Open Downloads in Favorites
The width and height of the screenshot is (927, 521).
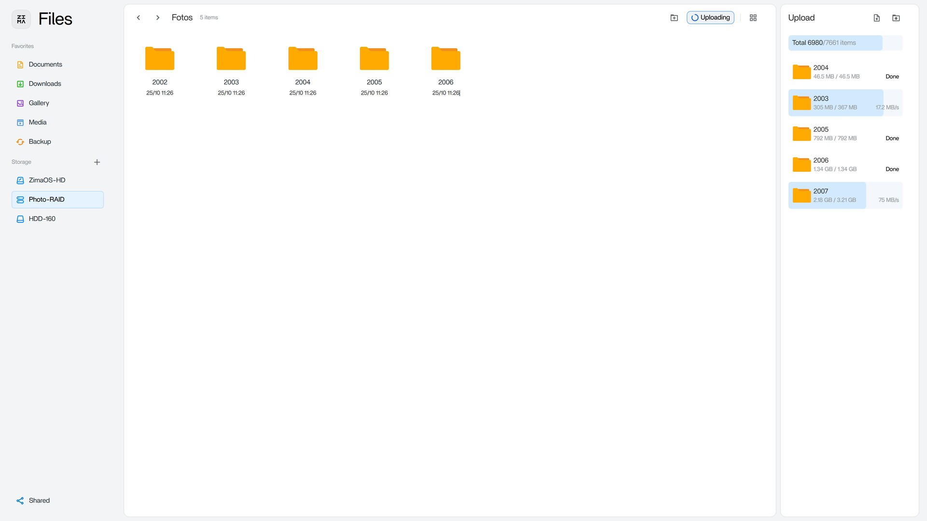pos(45,84)
